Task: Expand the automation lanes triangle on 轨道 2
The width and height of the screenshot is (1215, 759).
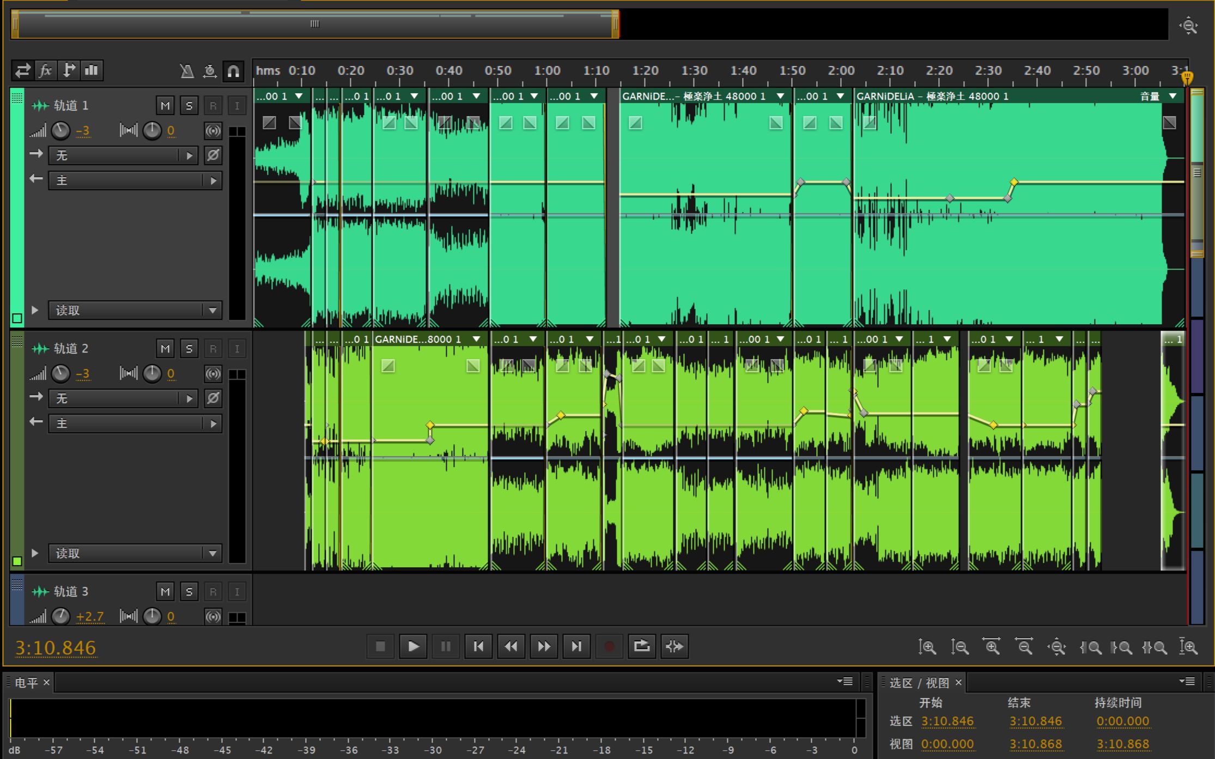Action: point(35,553)
